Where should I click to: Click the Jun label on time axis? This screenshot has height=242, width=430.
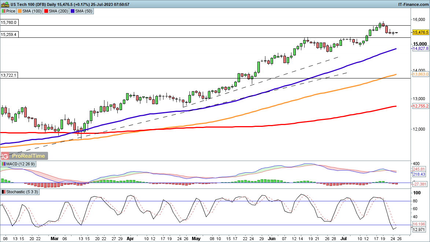272,239
